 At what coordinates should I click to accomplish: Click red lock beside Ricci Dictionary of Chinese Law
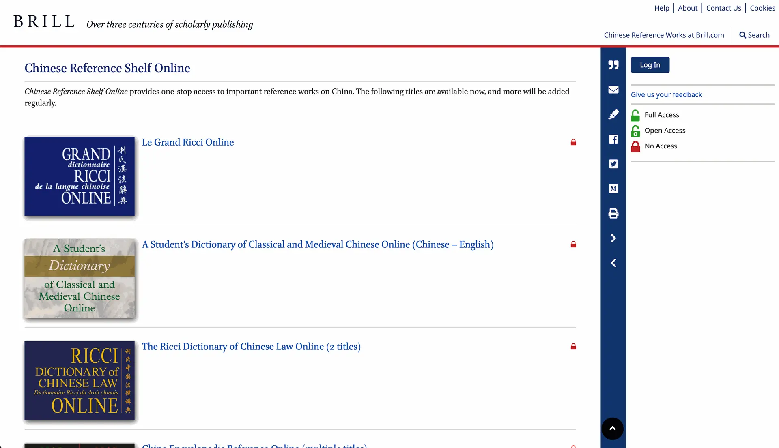point(573,346)
